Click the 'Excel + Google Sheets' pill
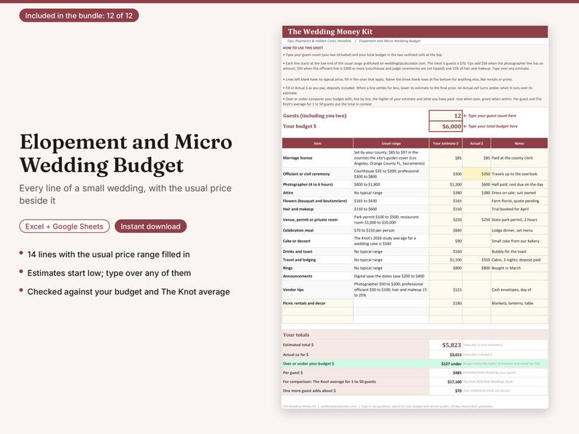The width and height of the screenshot is (579, 434). point(64,226)
